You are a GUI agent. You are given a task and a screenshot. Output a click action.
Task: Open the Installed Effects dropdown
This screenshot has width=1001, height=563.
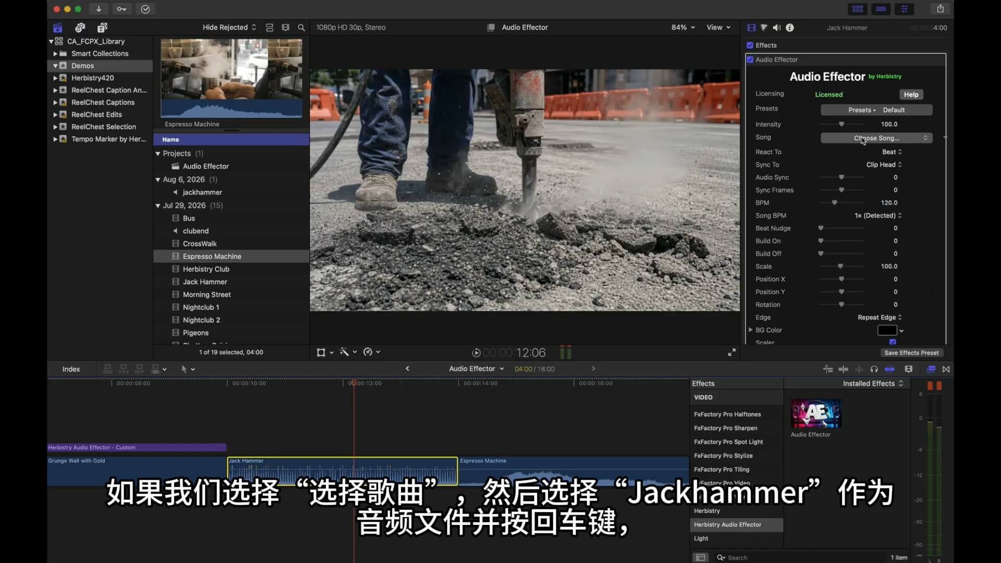click(x=873, y=384)
